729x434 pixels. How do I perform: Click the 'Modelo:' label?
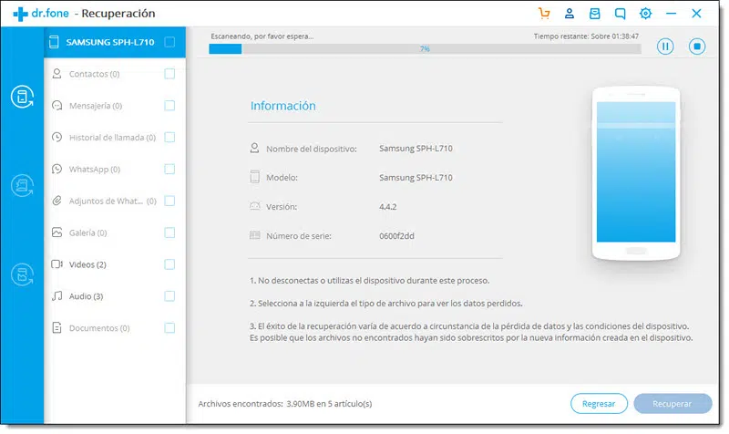click(282, 178)
